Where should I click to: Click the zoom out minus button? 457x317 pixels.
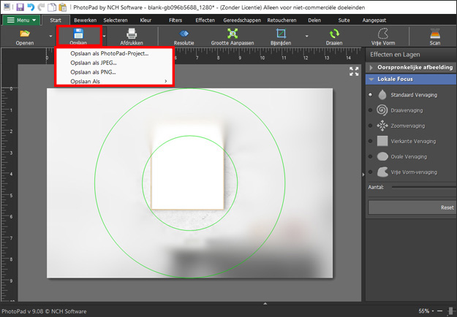[439, 311]
